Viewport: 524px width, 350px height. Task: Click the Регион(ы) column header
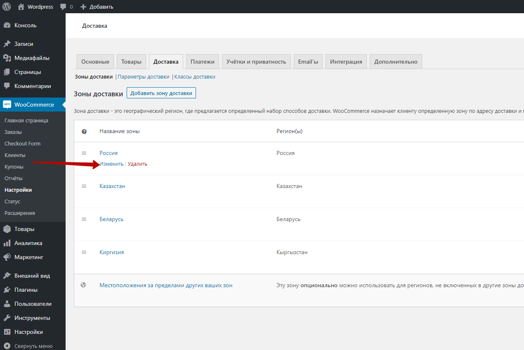[x=289, y=131]
